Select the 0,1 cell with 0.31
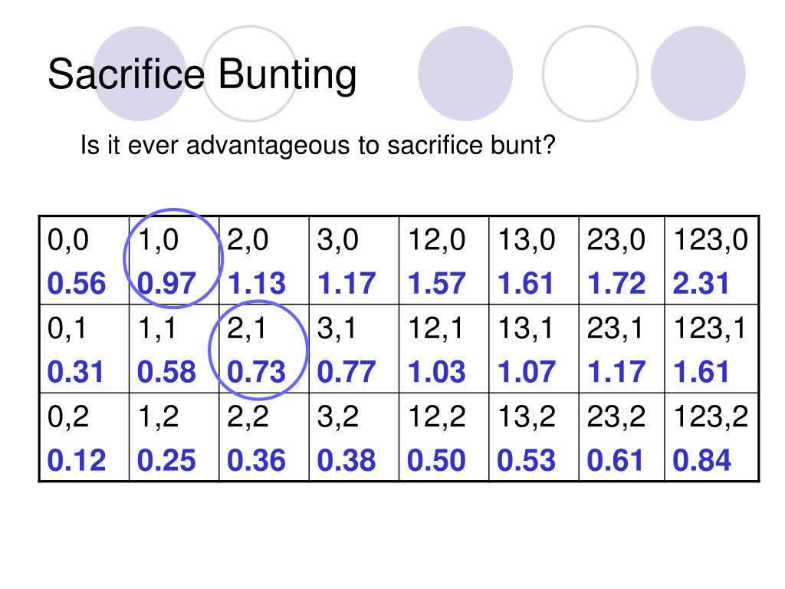The height and width of the screenshot is (589, 785). [x=84, y=349]
